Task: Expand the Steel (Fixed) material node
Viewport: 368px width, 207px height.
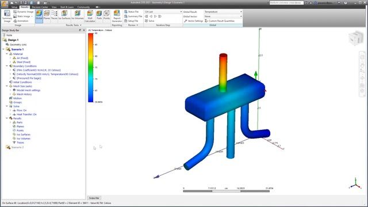Action: [10, 62]
